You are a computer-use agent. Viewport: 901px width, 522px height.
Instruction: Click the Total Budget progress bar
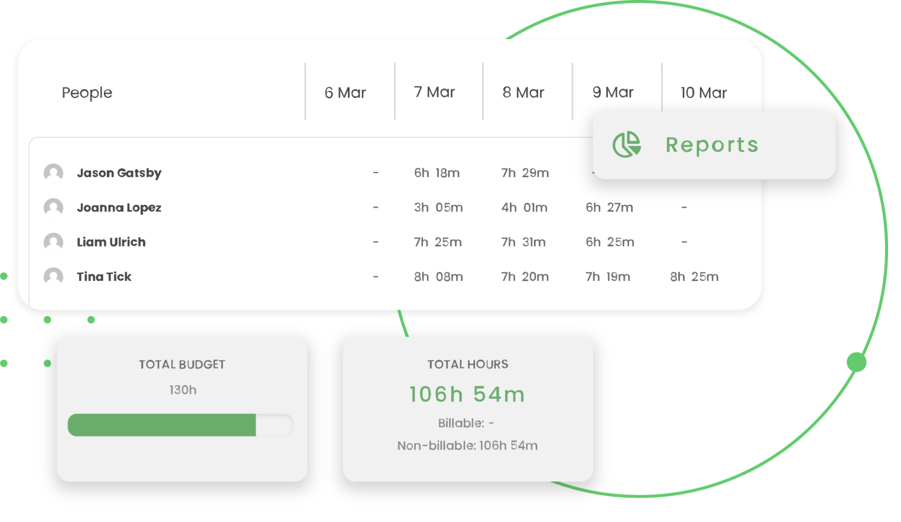coord(180,425)
